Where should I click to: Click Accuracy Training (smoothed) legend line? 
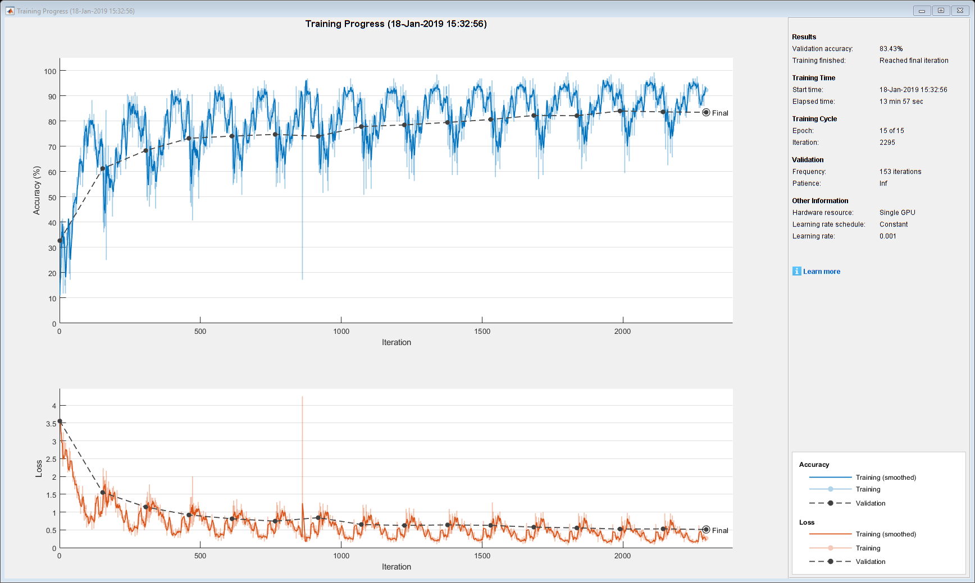point(830,478)
